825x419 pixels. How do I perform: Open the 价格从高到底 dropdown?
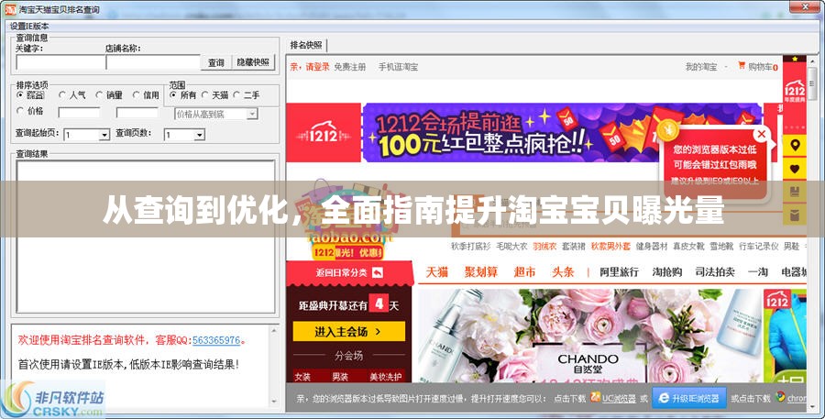point(216,114)
